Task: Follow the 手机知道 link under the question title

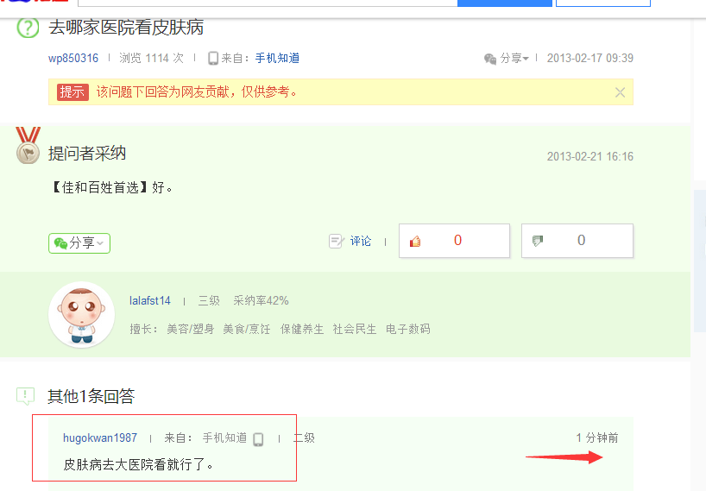Action: [277, 59]
